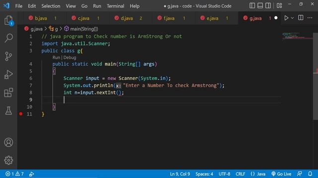The height and width of the screenshot is (178, 318).
Task: Click the vertical editor scrollbar
Action: point(316,77)
